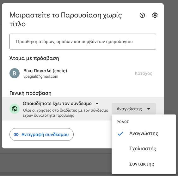Click the vpagiali@gmail.com email text
The width and height of the screenshot is (178, 176).
tap(41, 76)
